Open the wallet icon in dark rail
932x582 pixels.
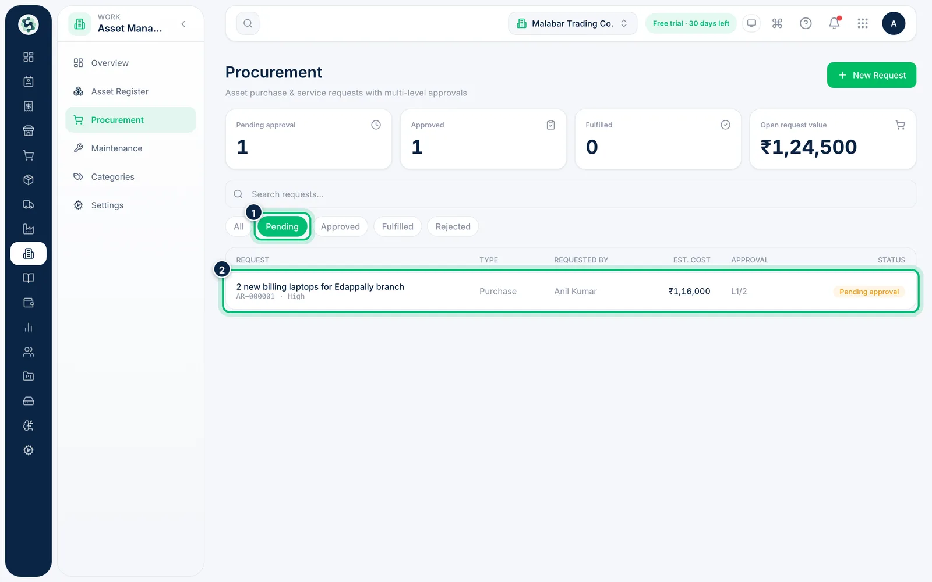click(28, 303)
